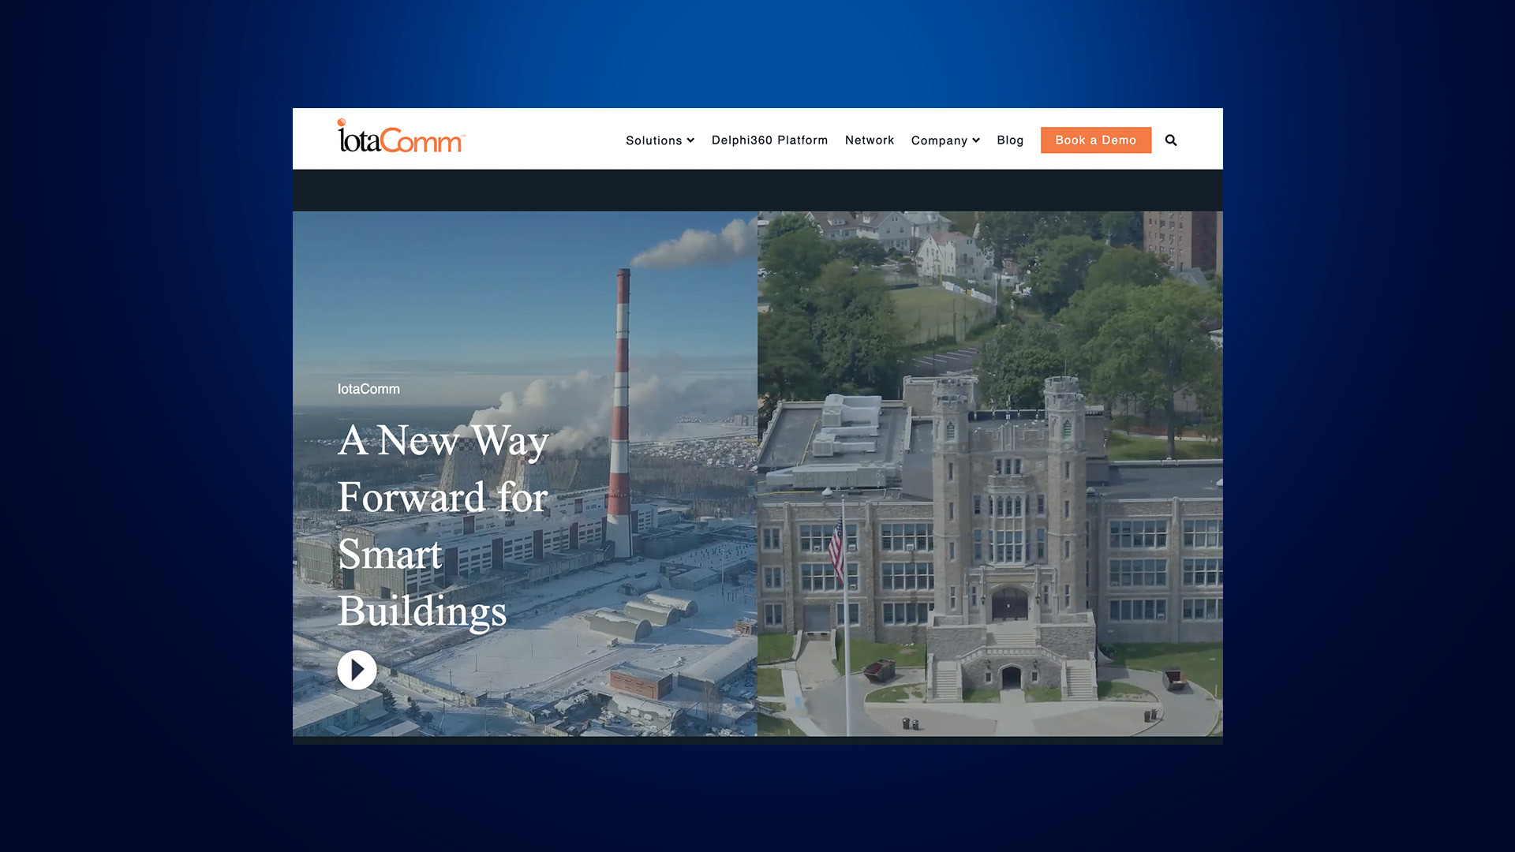
Task: Click the Book a Demo button
Action: coord(1096,140)
